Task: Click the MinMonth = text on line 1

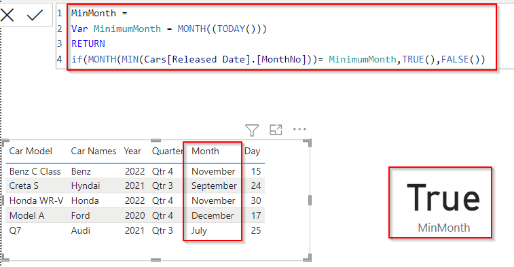Action: pyautogui.click(x=99, y=14)
